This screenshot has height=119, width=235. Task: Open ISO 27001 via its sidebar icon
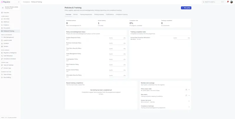point(2,19)
